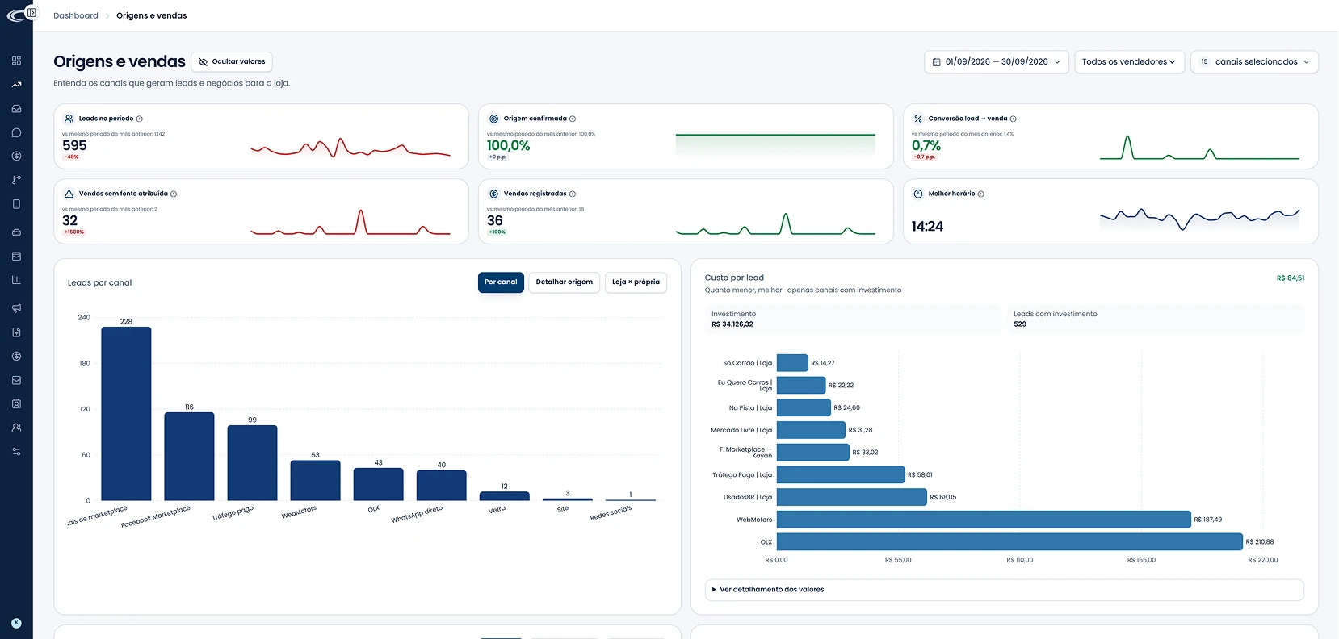
Task: Open the megaphone icon in the sidebar
Action: point(16,308)
